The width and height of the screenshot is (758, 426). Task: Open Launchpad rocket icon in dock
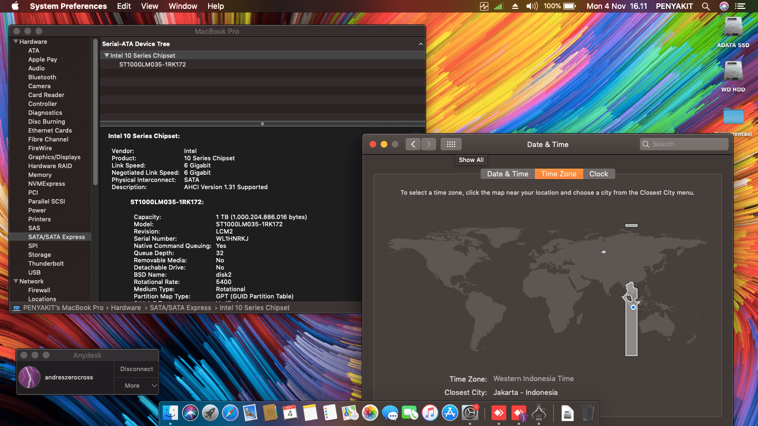pyautogui.click(x=210, y=413)
